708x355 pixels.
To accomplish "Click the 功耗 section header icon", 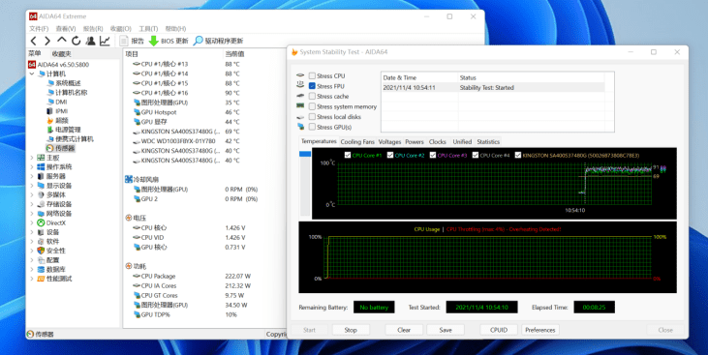I will [129, 266].
